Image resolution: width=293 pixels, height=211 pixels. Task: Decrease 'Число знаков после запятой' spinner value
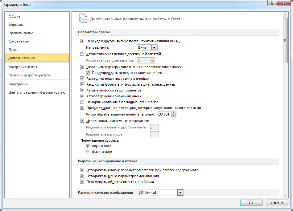pos(152,62)
